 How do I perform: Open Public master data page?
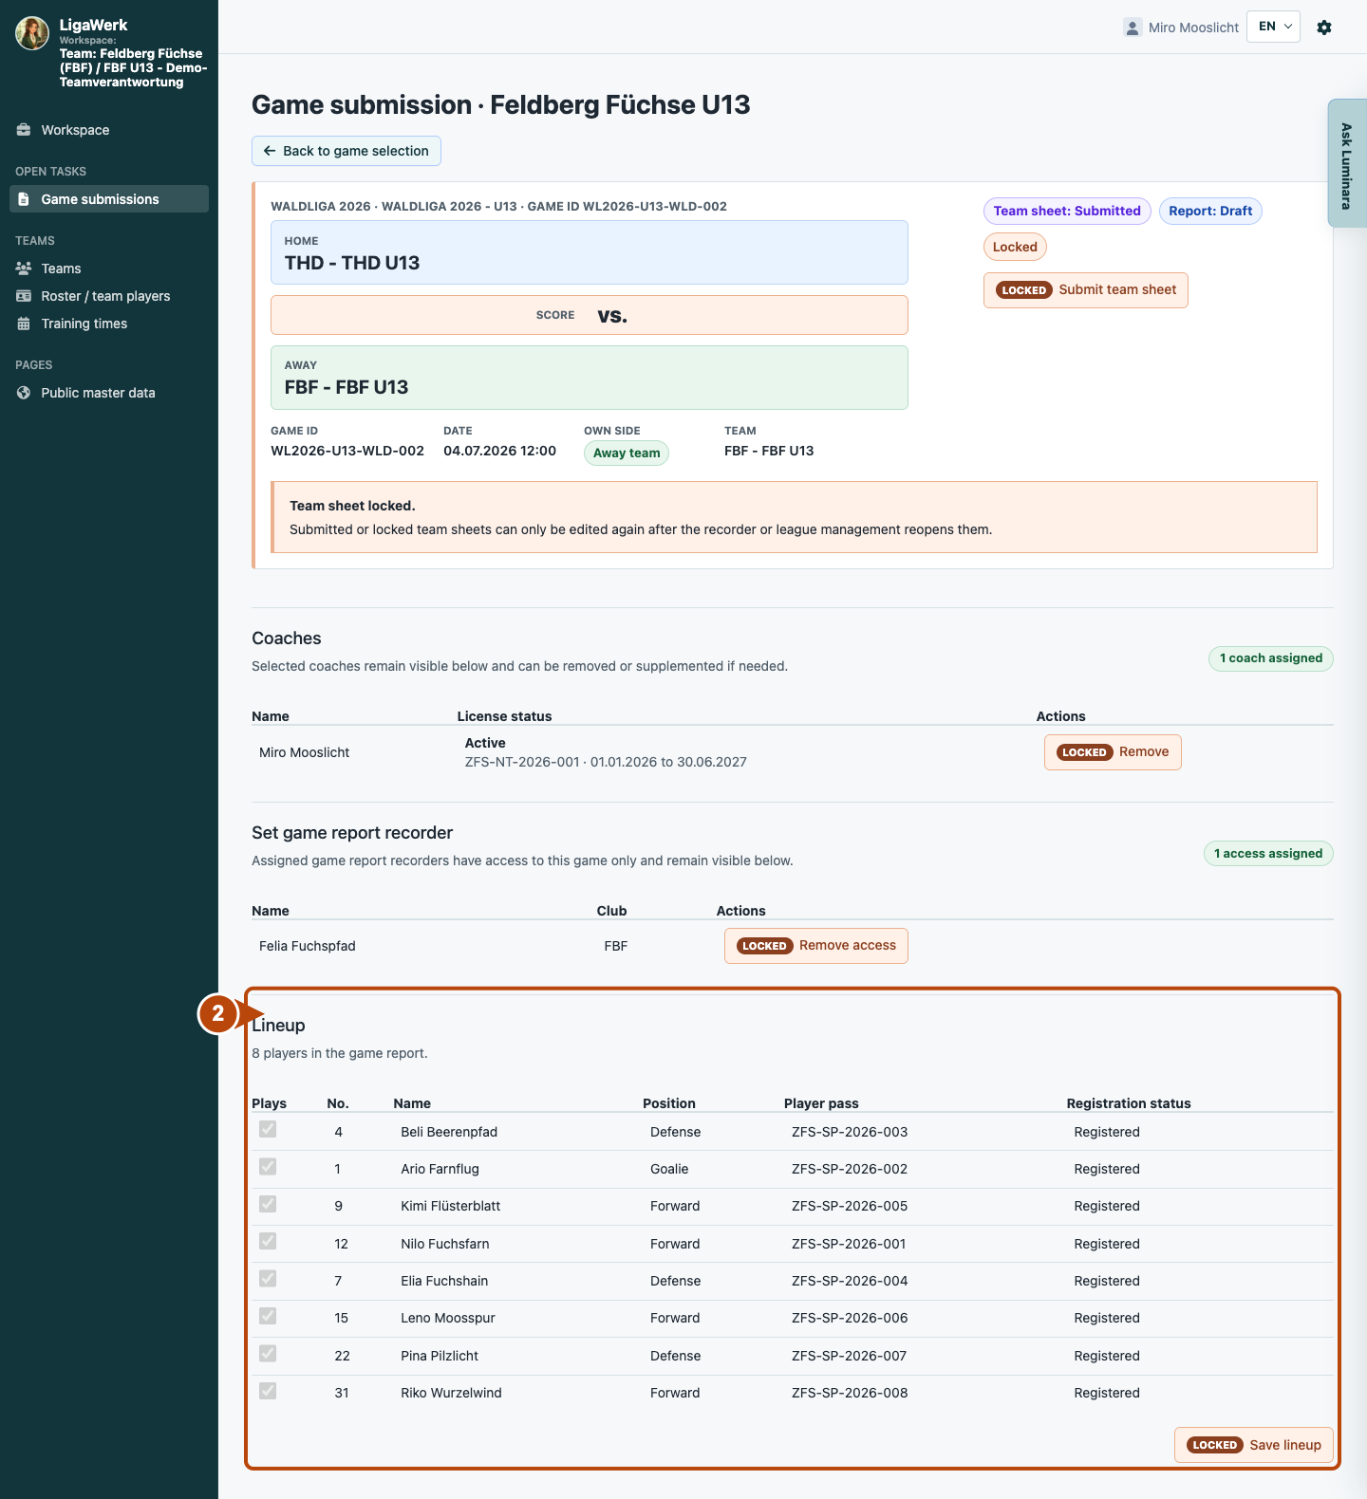[x=109, y=393]
